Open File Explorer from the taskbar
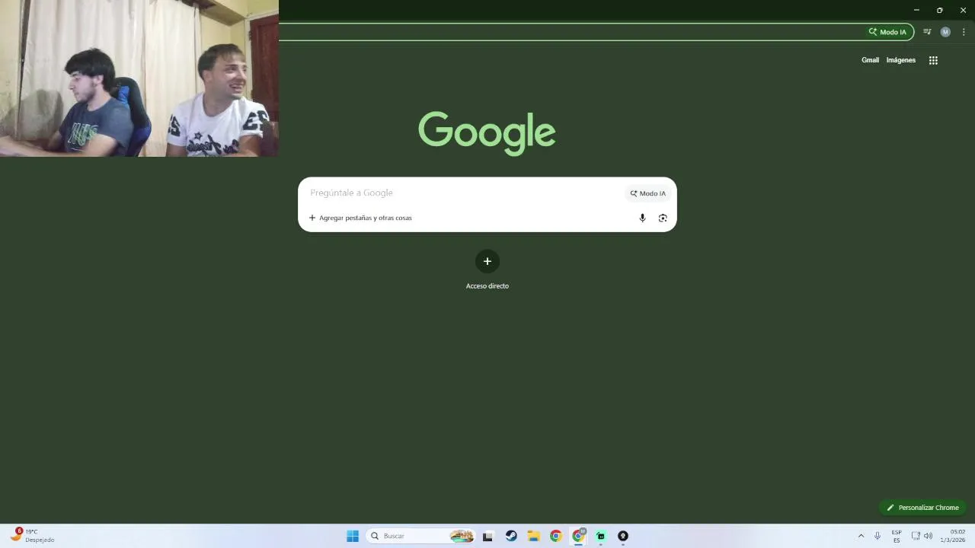The width and height of the screenshot is (975, 548). (534, 536)
